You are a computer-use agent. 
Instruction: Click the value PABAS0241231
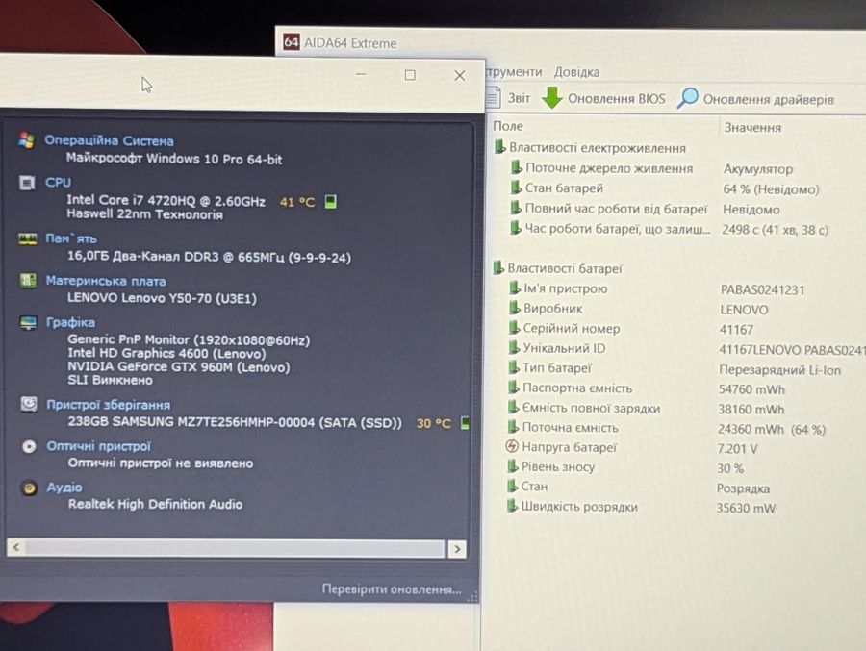coord(762,289)
